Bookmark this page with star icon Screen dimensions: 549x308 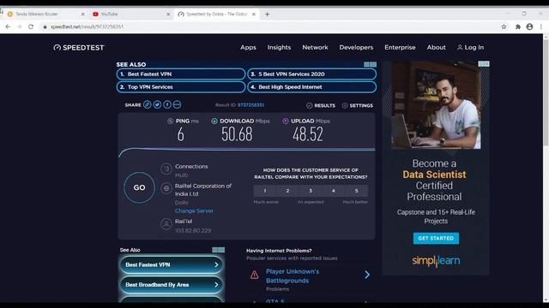pyautogui.click(x=504, y=27)
